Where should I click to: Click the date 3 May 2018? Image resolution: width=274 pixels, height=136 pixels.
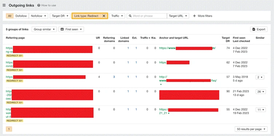pos(240,77)
